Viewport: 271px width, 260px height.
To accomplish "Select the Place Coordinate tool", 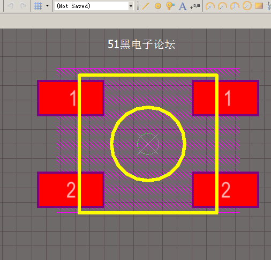I will coord(195,6).
